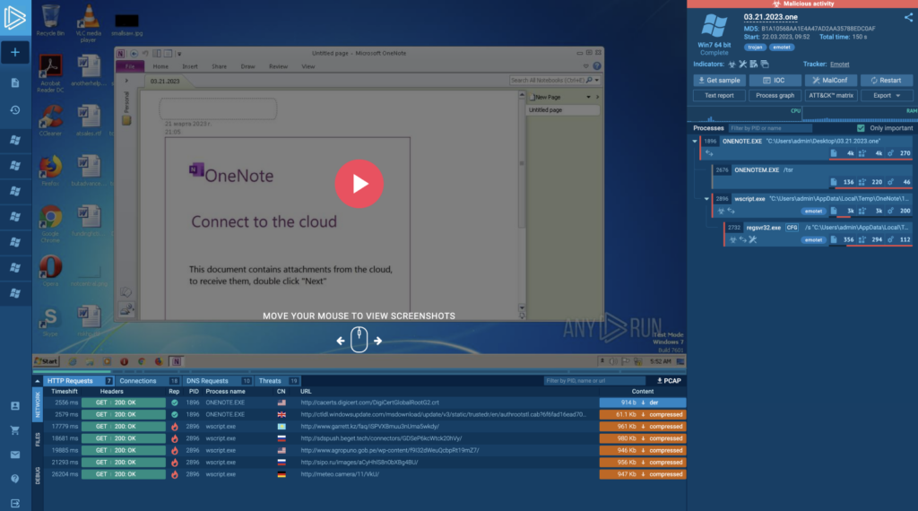Collapse the wscript.exe process subtree
Viewport: 918px width, 511px height.
[x=707, y=198]
